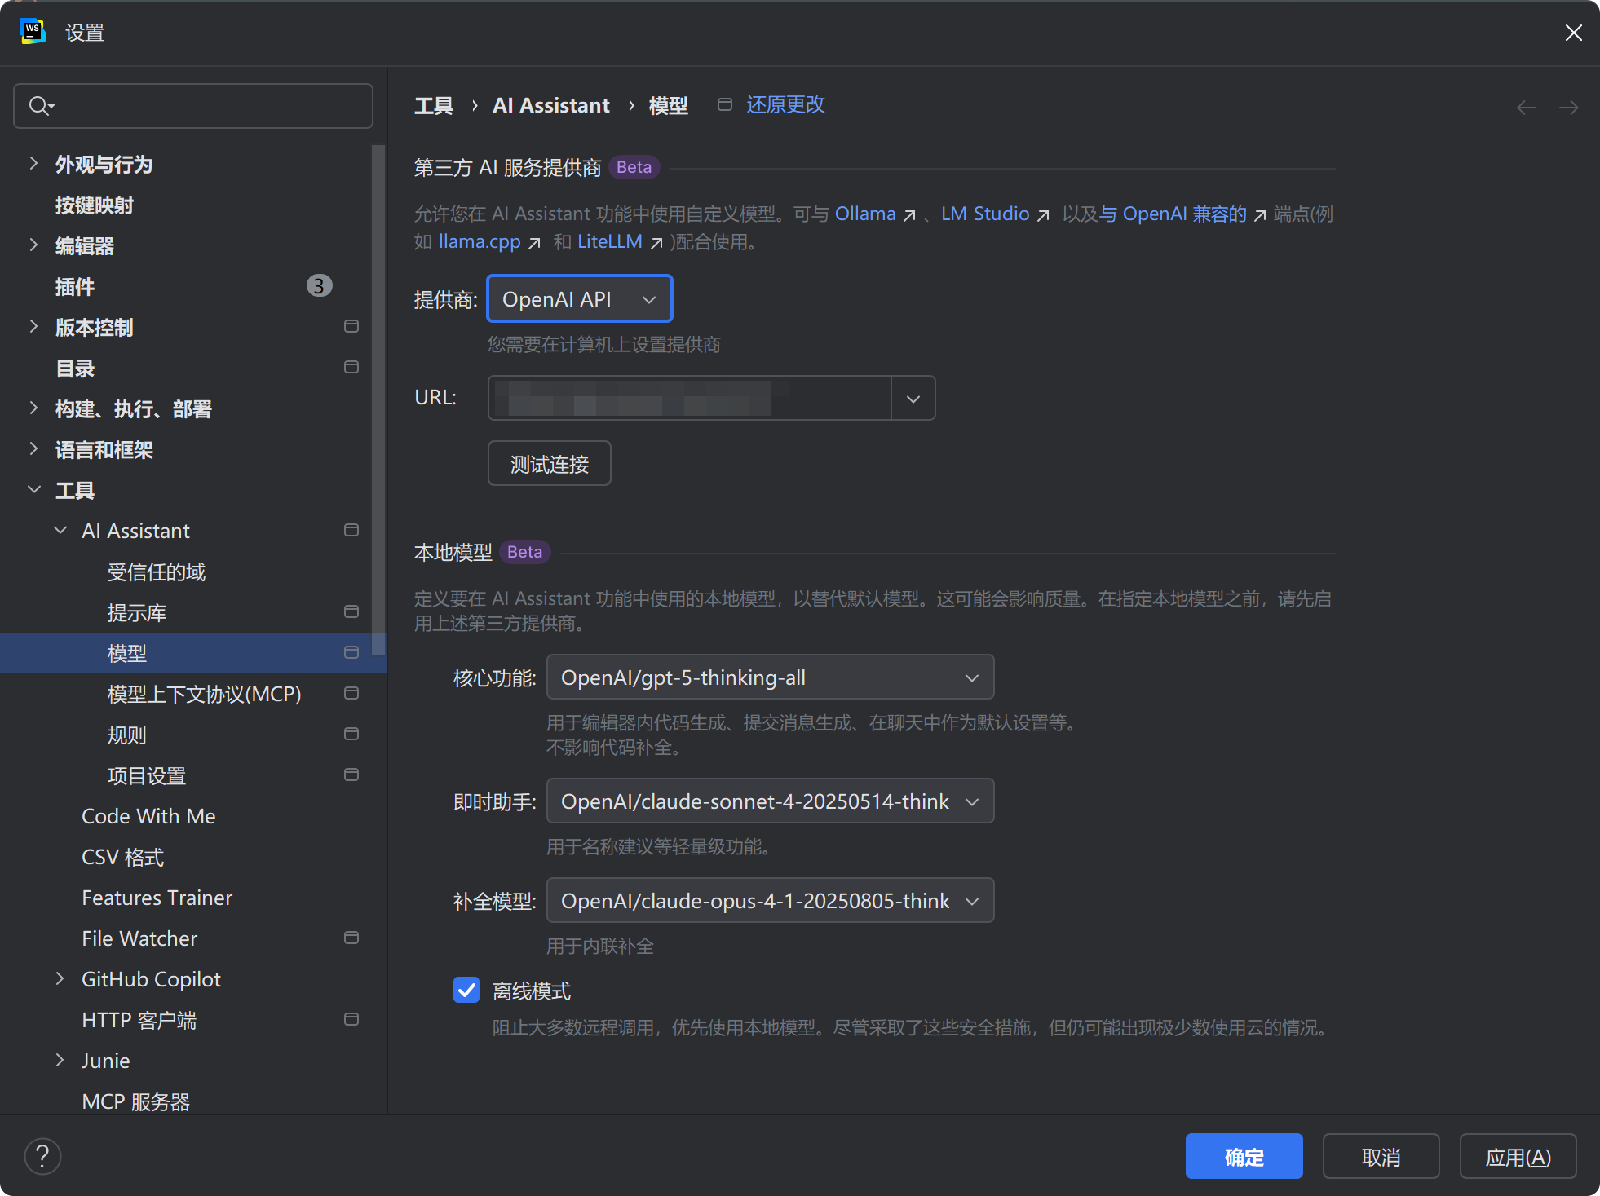The width and height of the screenshot is (1600, 1196).
Task: Open the 核心功能 model dropdown
Action: click(x=769, y=677)
